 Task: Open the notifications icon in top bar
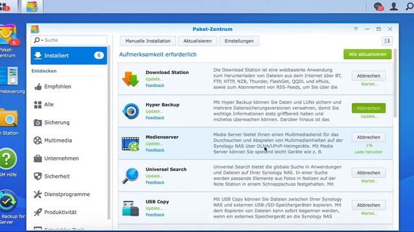tap(378, 6)
